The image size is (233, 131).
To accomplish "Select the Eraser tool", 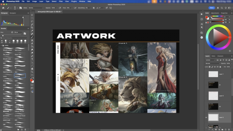I will (x=32, y=43).
